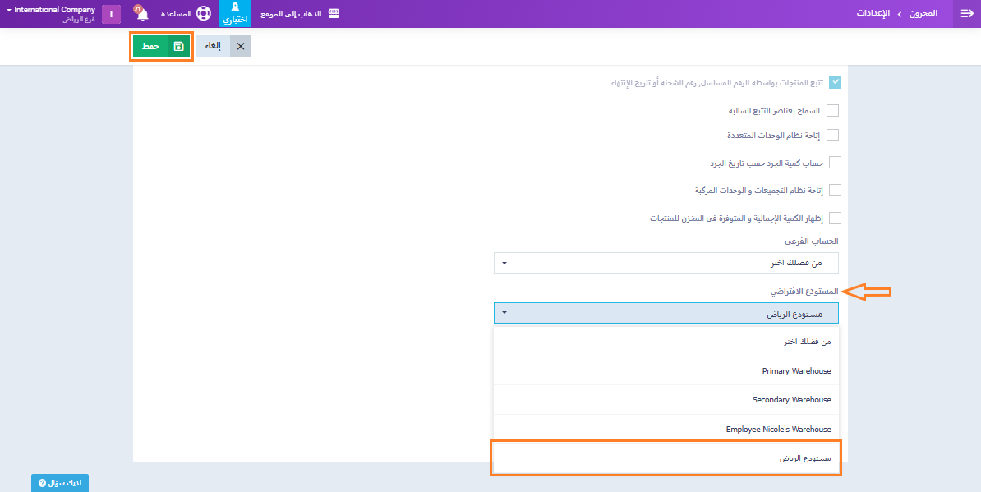Viewport: 981px width, 492px height.
Task: Toggle حساب كمية الجرد حسب تاريخ الجرد
Action: 835,163
